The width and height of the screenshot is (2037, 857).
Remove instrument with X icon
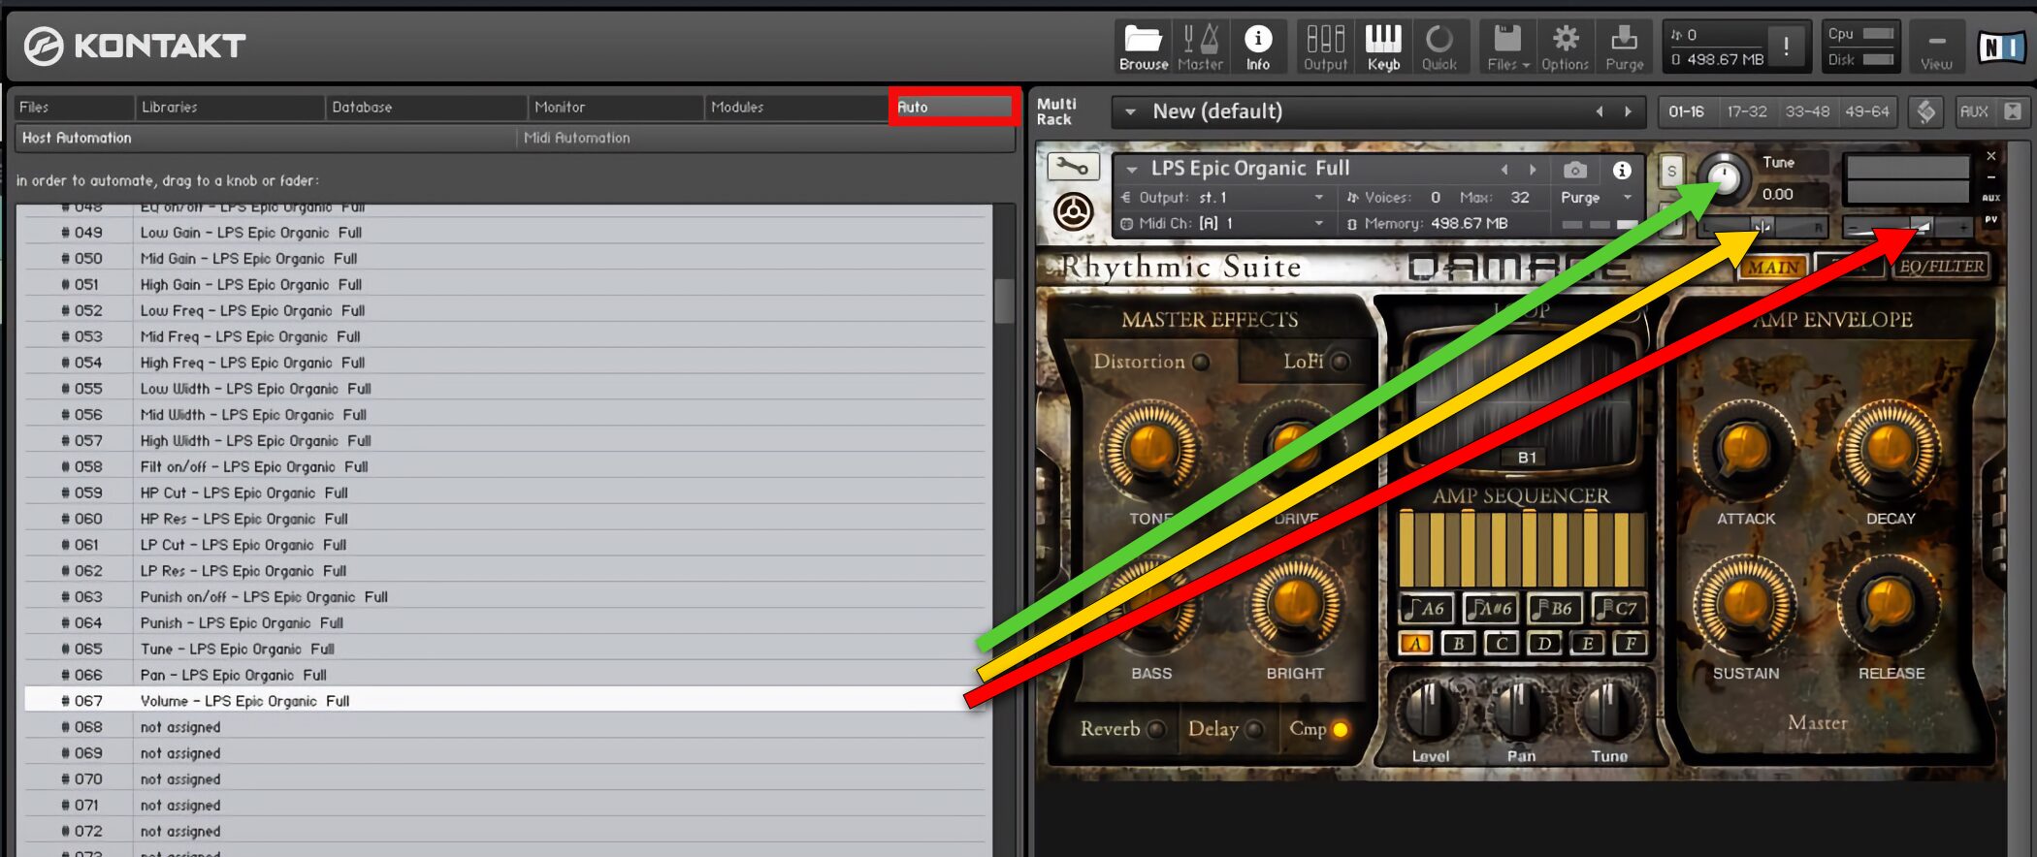coord(1991,156)
